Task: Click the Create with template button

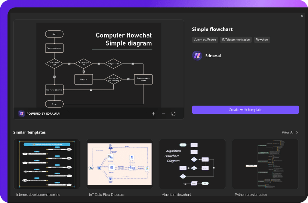Action: (x=245, y=109)
